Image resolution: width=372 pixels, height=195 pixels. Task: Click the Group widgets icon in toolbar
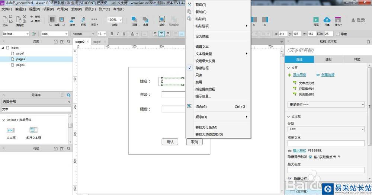pos(162,20)
